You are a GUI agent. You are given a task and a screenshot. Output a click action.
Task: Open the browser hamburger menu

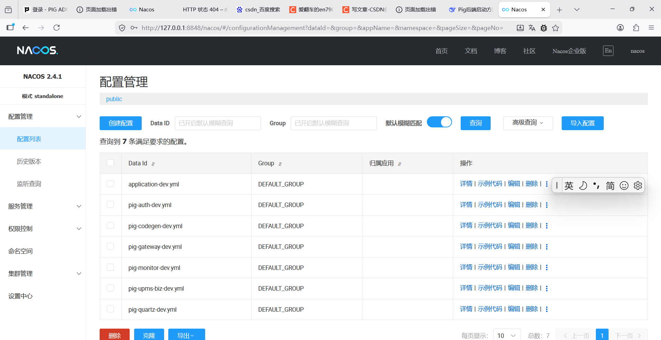651,28
